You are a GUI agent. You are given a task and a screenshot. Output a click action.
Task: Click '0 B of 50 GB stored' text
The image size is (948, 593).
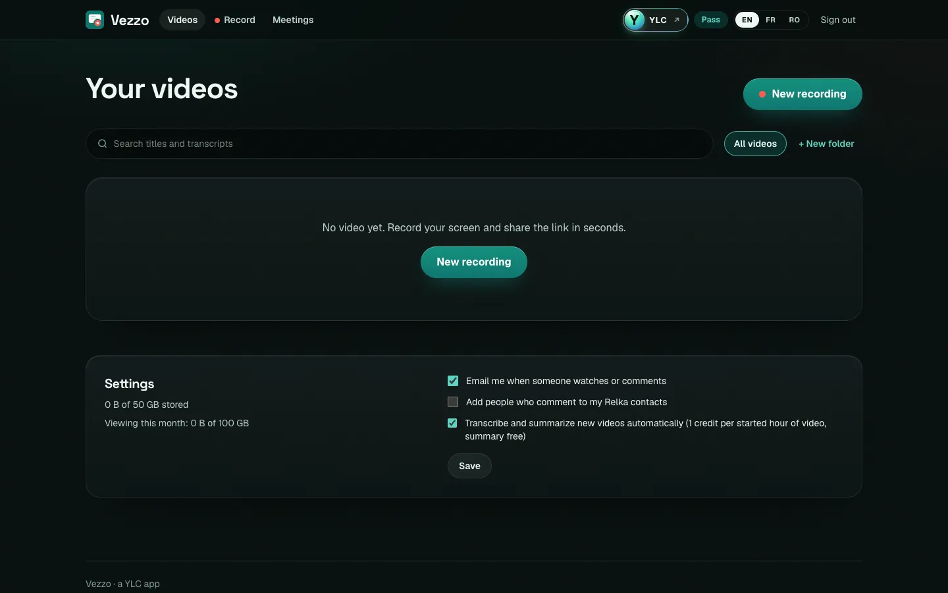(x=146, y=405)
